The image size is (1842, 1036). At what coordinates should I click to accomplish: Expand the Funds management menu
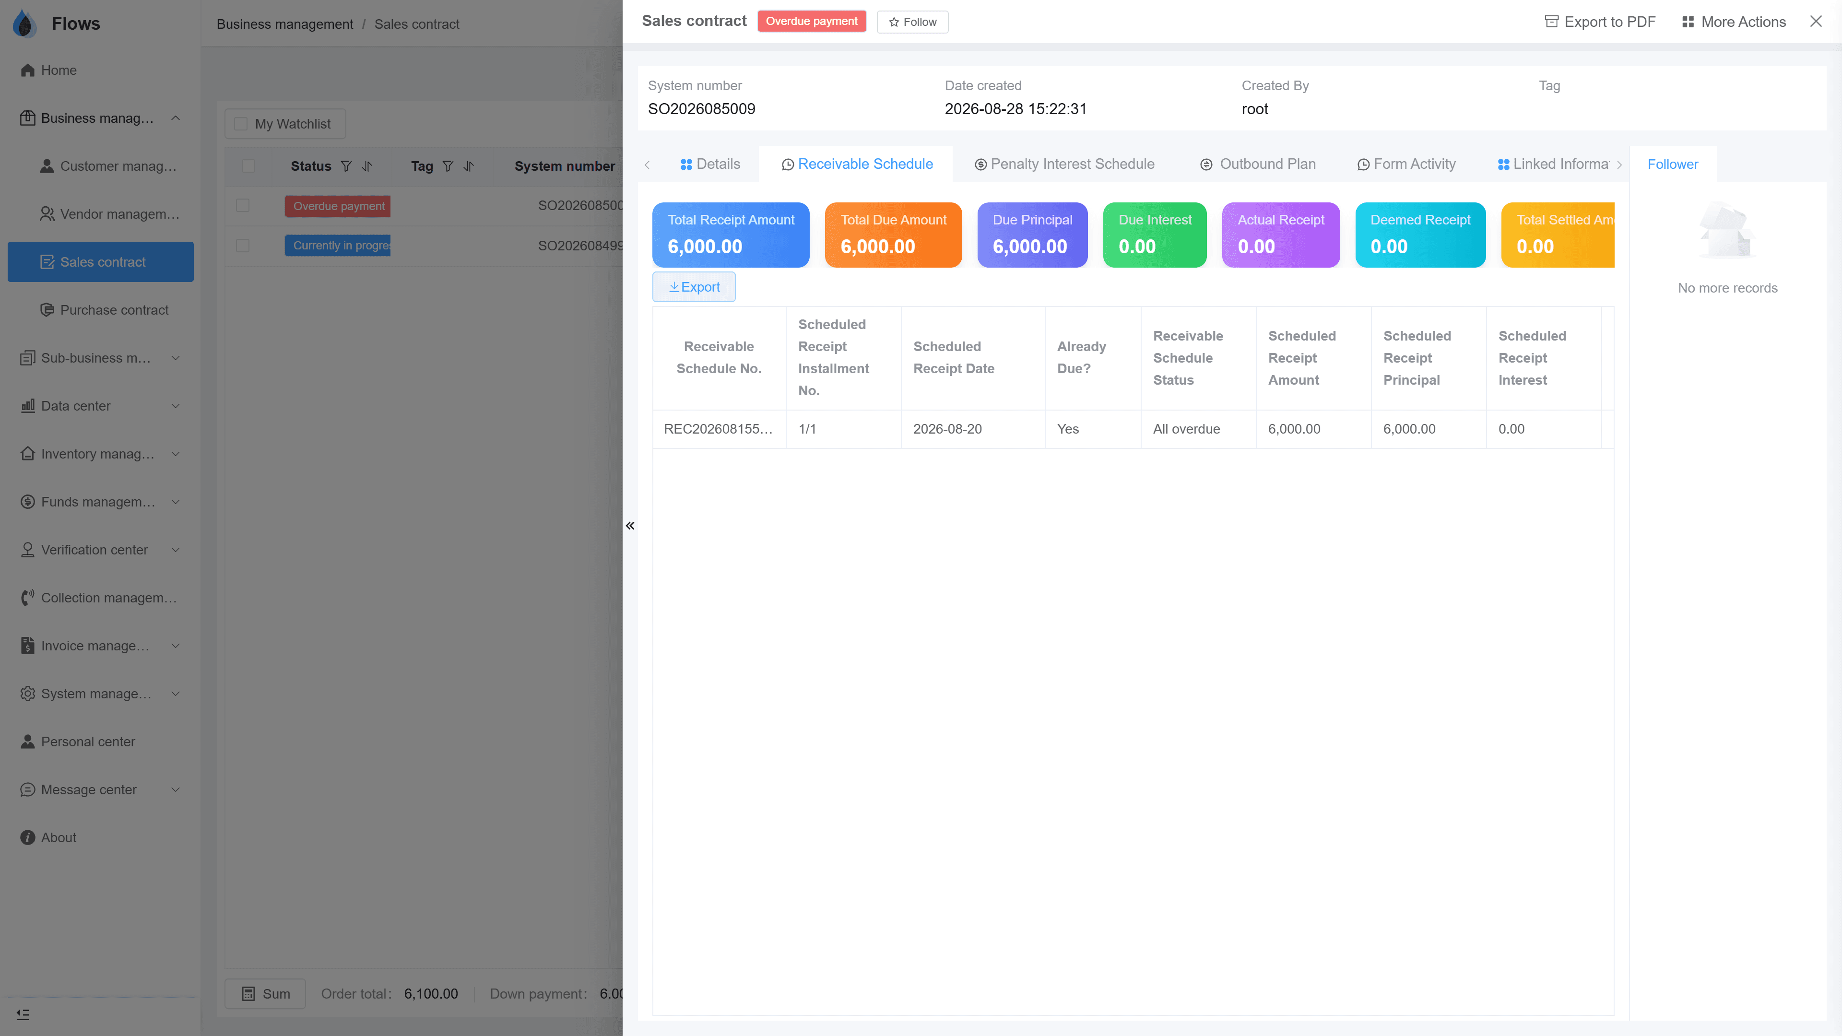tap(100, 502)
